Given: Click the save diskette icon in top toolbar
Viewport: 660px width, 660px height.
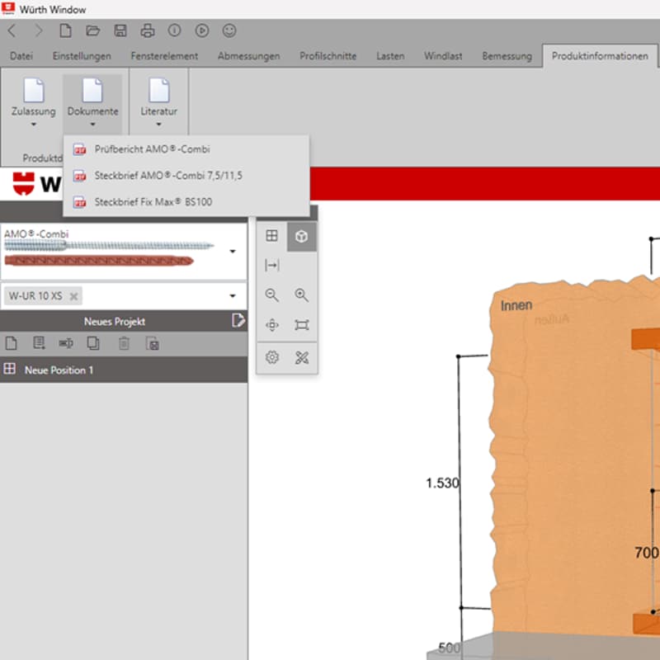Looking at the screenshot, I should (120, 31).
